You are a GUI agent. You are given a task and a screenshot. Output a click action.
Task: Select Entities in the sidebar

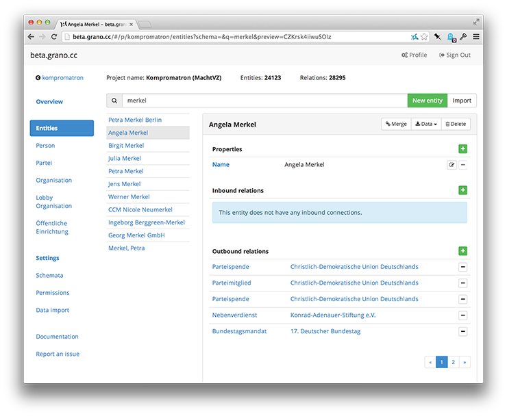point(62,128)
